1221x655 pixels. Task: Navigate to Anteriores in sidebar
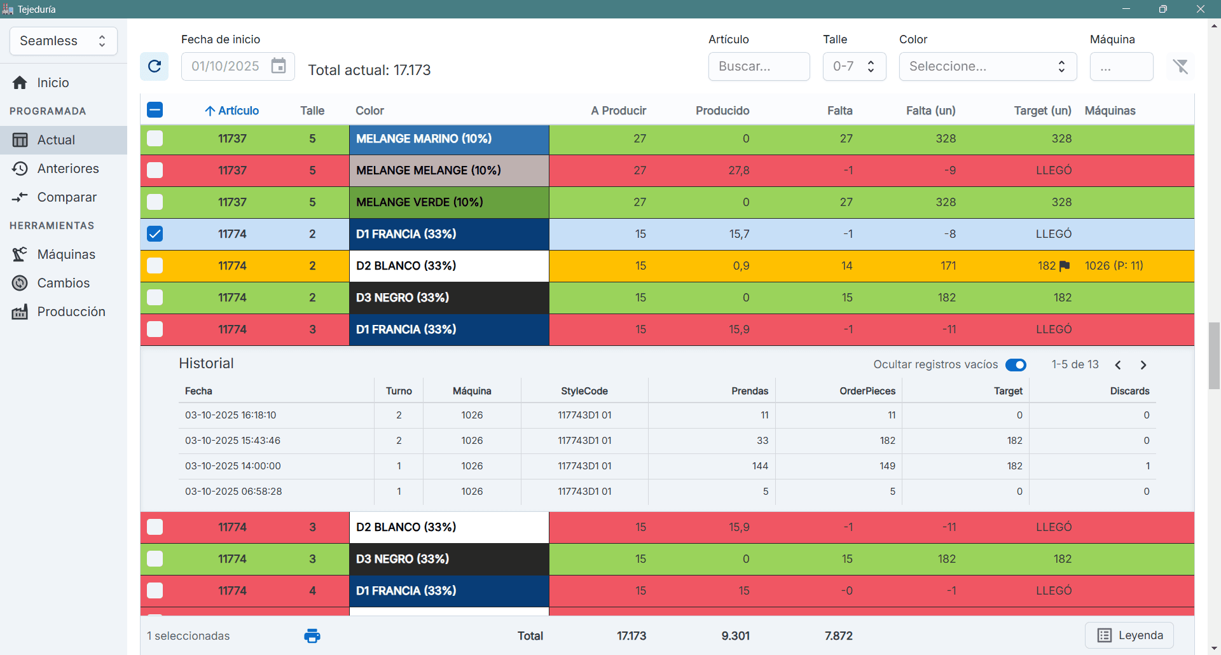[68, 169]
